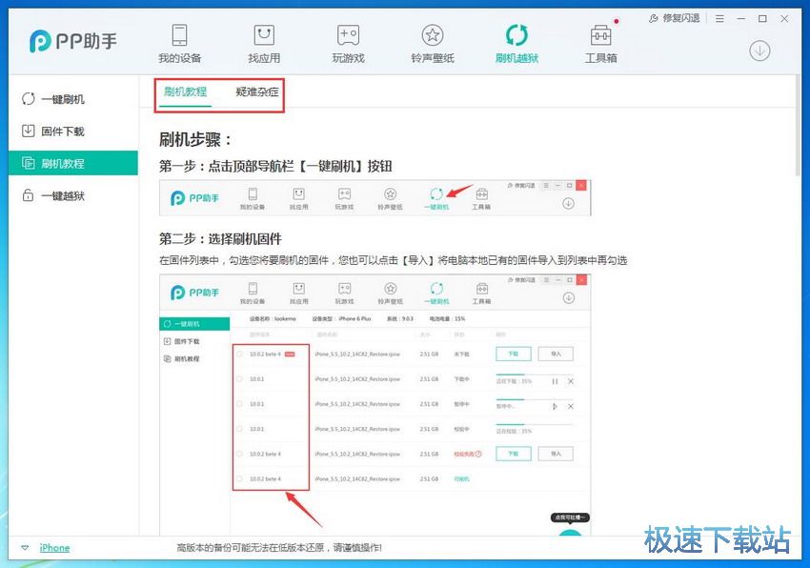Open the 我的设备 section
Screen dimensions: 810x568
click(179, 44)
